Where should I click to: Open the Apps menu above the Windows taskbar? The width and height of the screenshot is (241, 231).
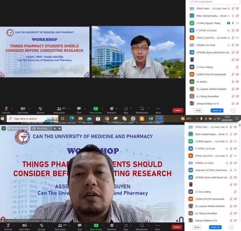pyautogui.click(x=126, y=110)
